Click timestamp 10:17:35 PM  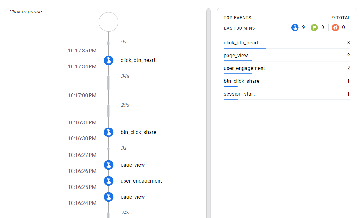82,51
